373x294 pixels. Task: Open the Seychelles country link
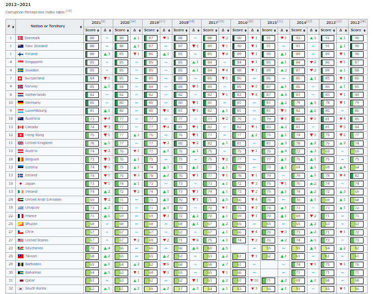(34, 248)
